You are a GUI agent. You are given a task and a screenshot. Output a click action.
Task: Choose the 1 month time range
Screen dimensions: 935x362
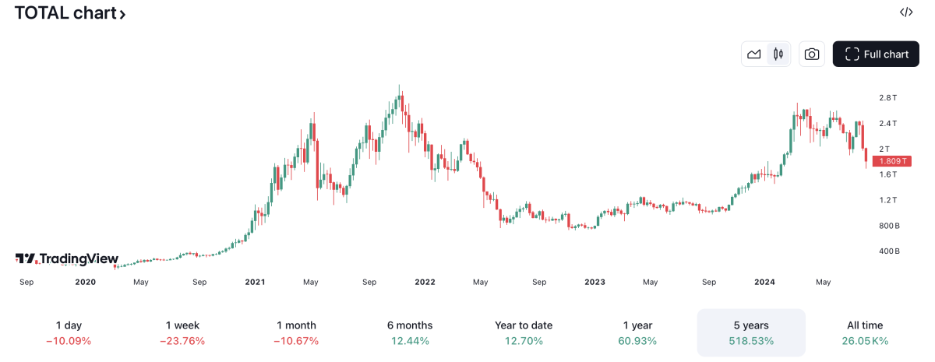[298, 332]
